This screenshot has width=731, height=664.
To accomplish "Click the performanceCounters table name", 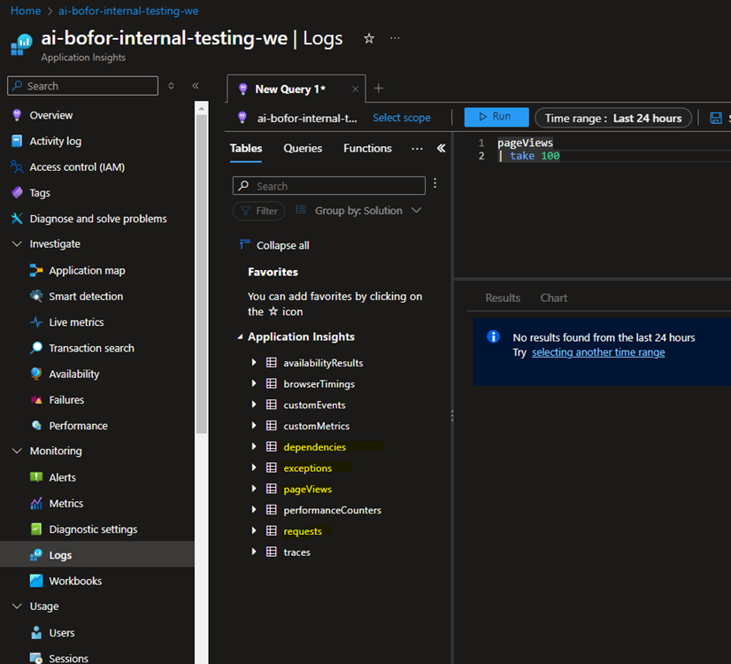I will (x=332, y=510).
